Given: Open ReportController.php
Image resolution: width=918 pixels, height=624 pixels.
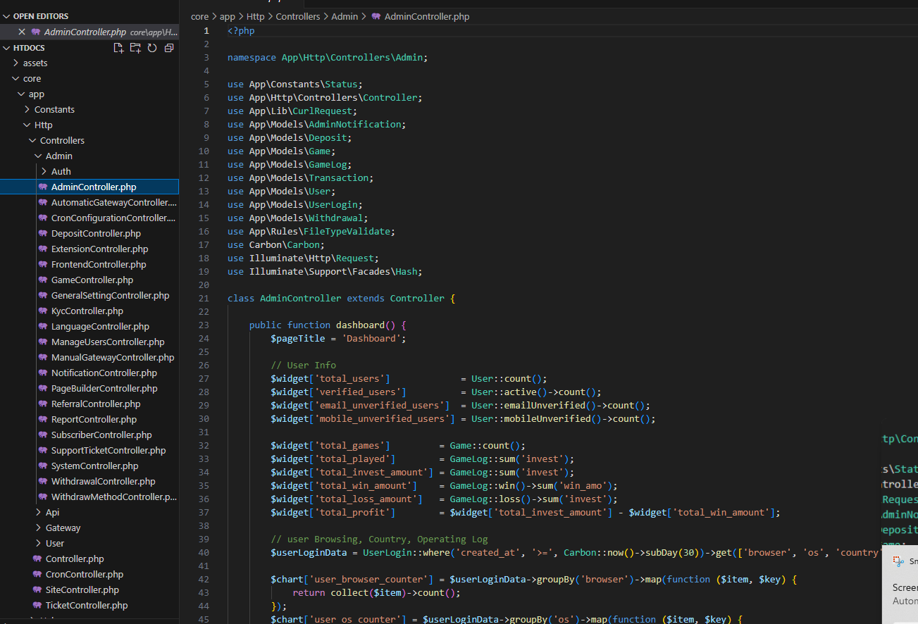Looking at the screenshot, I should (94, 419).
